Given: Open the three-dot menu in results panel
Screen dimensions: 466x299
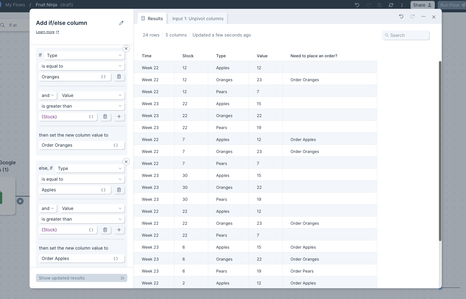Looking at the screenshot, I should (x=423, y=16).
